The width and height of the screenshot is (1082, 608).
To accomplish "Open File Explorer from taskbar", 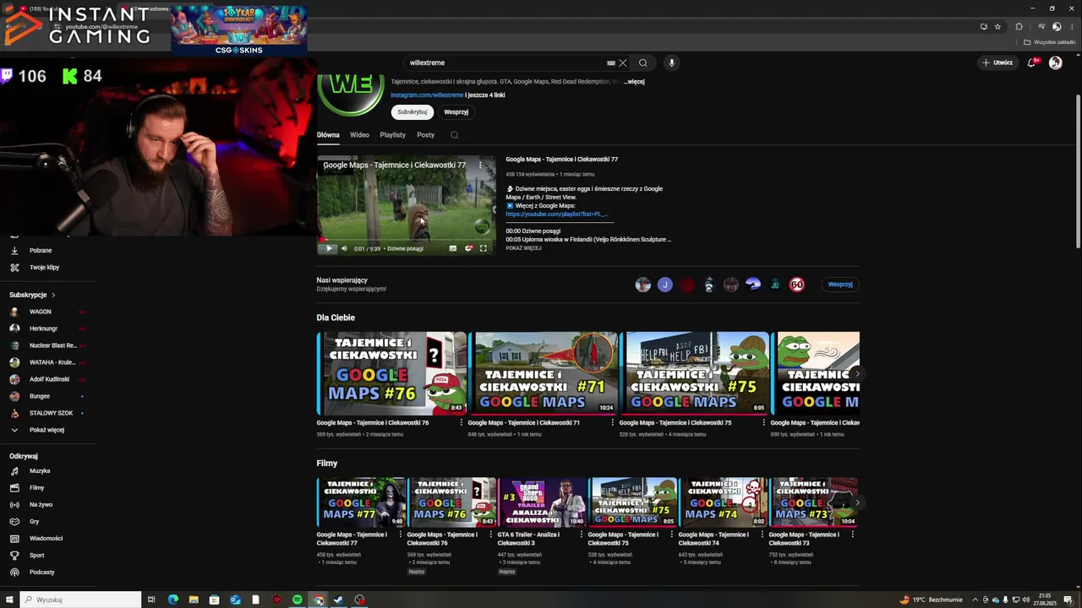I will click(x=194, y=600).
